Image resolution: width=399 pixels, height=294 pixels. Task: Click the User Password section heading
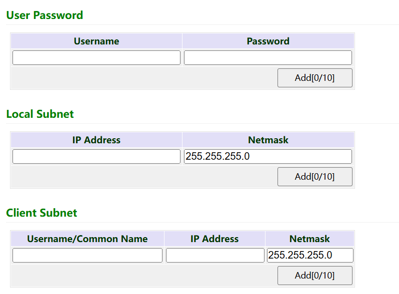pyautogui.click(x=44, y=15)
